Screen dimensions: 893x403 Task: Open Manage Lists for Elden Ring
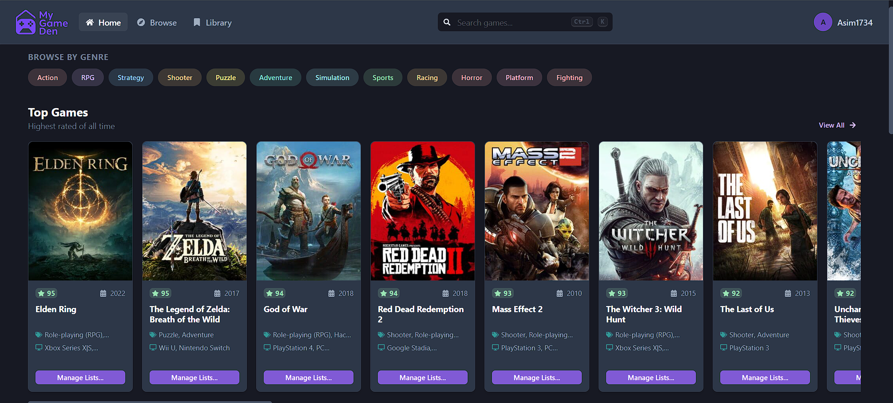tap(80, 377)
